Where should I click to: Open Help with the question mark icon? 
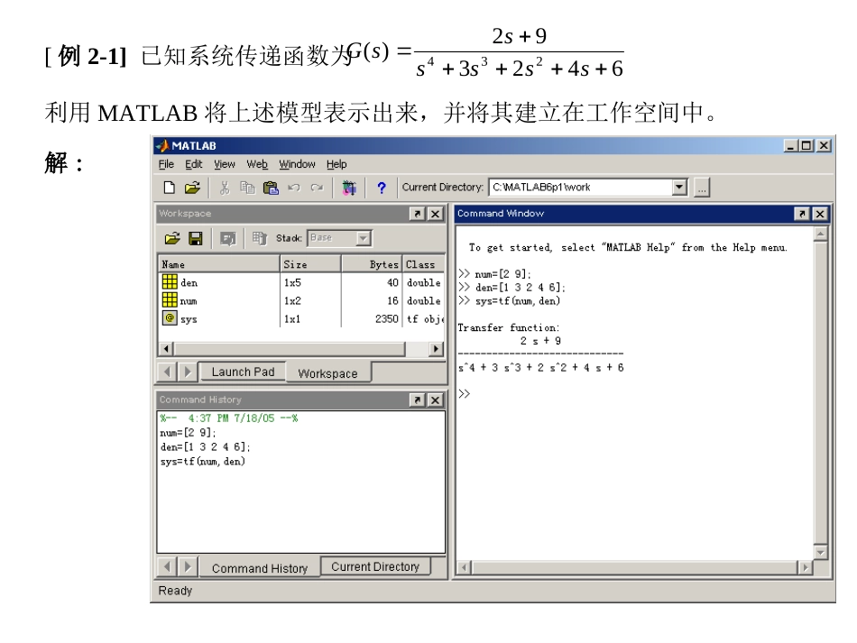pos(382,188)
